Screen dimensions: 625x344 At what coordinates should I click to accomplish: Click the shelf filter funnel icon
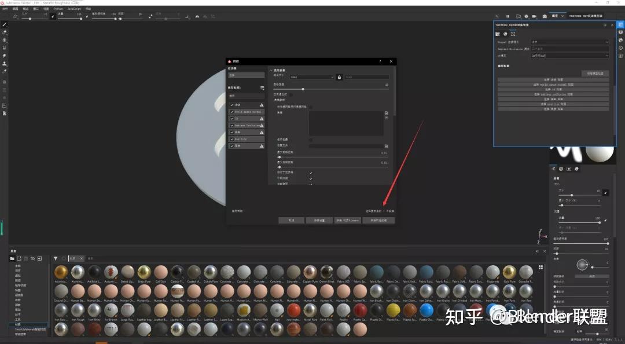(56, 259)
